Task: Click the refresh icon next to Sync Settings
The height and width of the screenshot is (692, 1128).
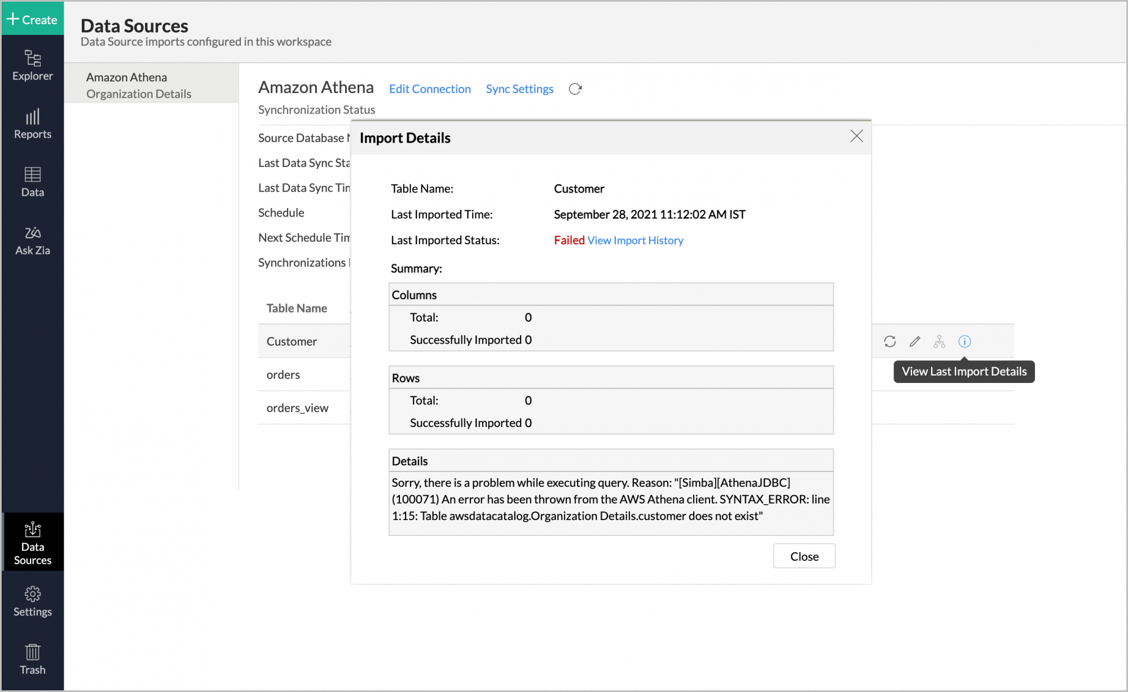Action: tap(575, 89)
